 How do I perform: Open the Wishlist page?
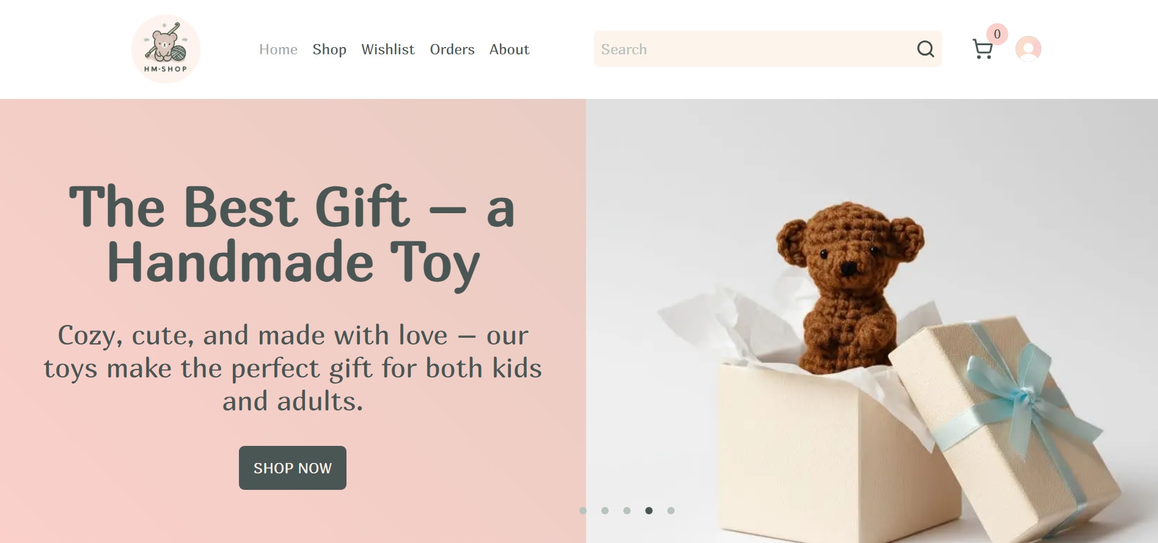388,49
